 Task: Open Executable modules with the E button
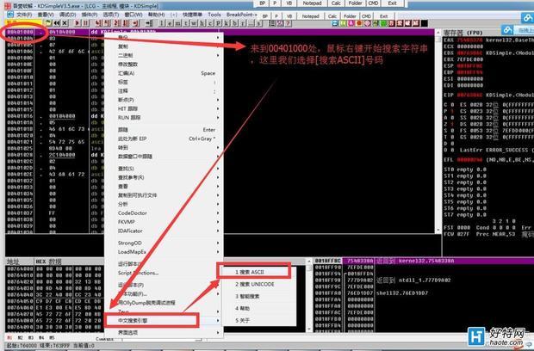[170, 23]
